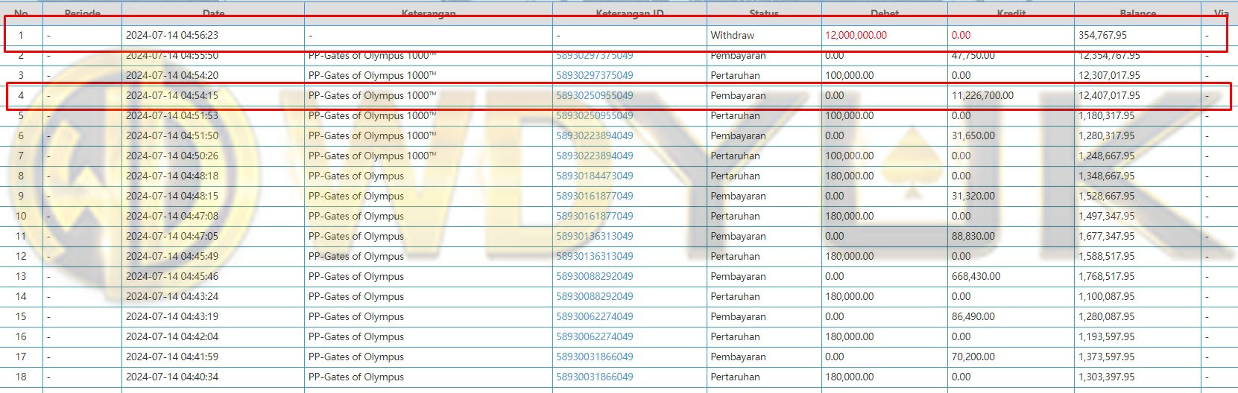Sort by the Date column header
The height and width of the screenshot is (393, 1238).
coord(213,13)
